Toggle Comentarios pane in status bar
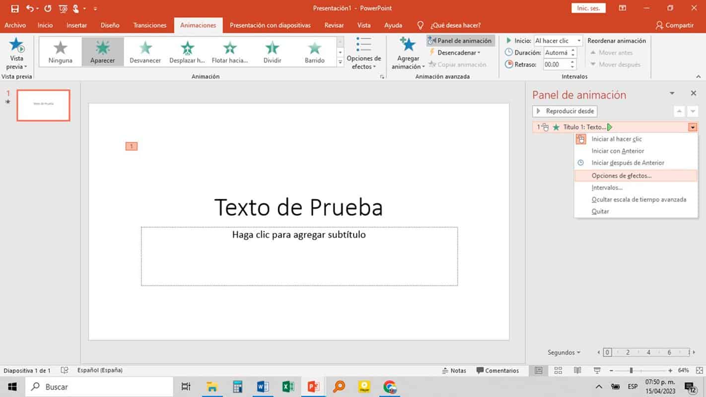This screenshot has height=397, width=706. 497,371
